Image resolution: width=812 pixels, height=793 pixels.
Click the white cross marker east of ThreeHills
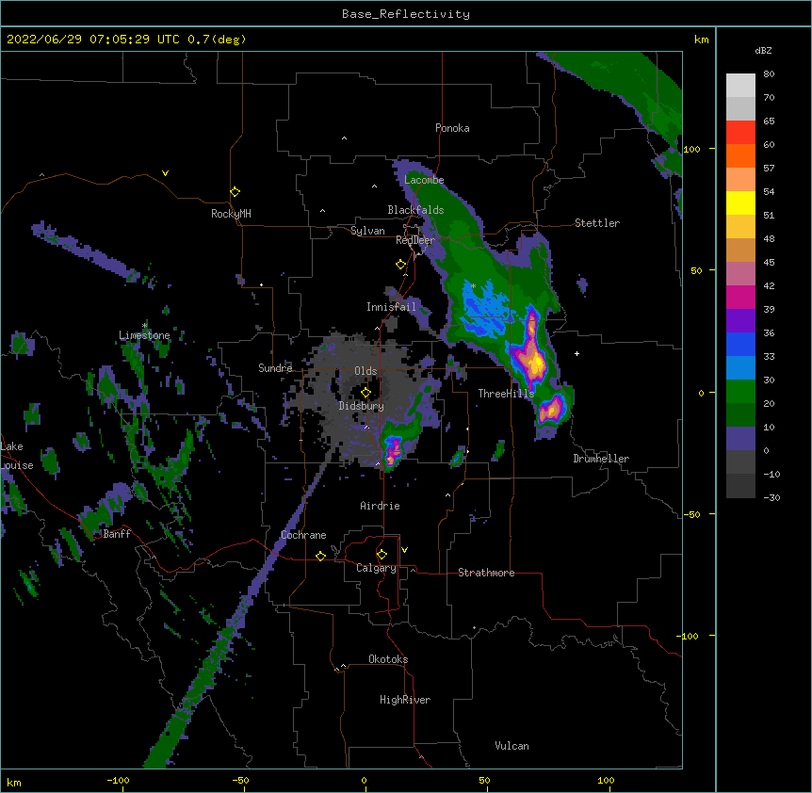pyautogui.click(x=577, y=353)
